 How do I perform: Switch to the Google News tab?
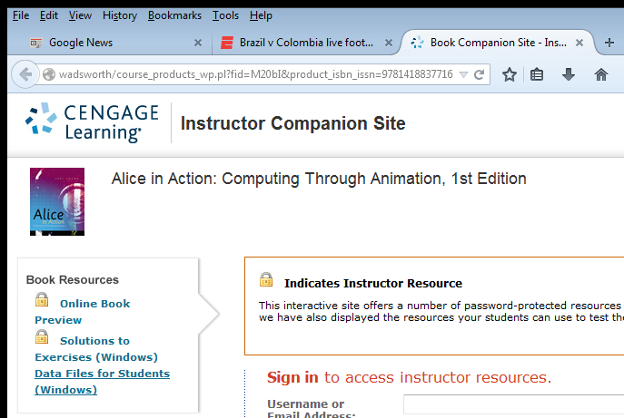click(100, 43)
